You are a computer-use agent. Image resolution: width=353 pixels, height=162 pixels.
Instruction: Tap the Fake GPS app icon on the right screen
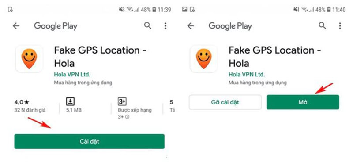(204, 59)
